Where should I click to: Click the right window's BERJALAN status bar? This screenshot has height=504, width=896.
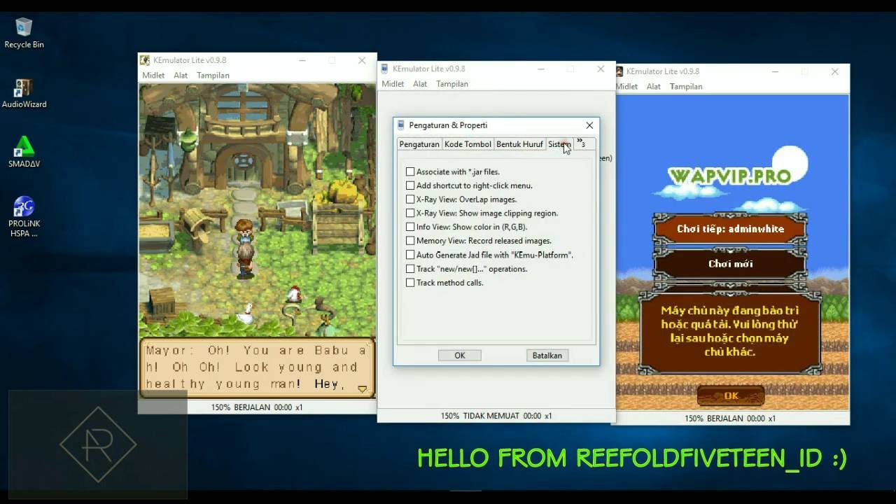click(x=731, y=419)
